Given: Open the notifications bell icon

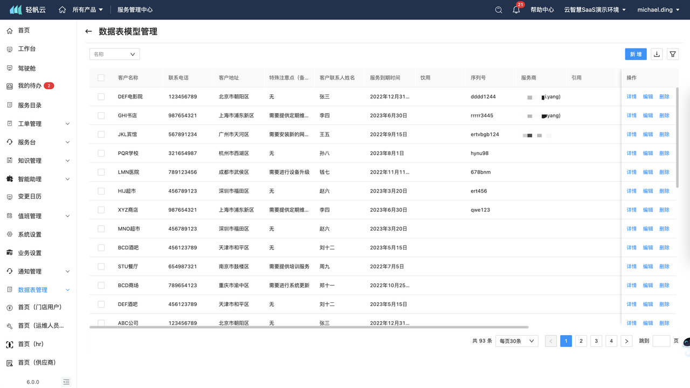Looking at the screenshot, I should tap(516, 10).
